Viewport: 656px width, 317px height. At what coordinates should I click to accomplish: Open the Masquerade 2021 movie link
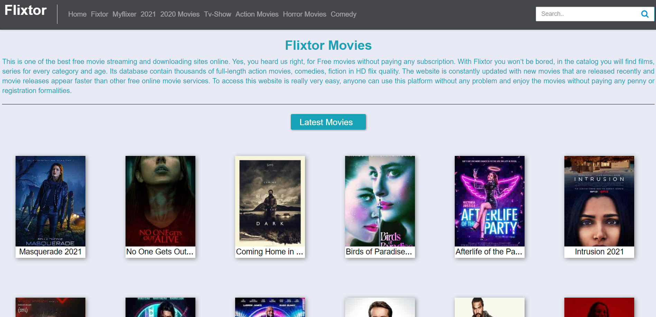click(50, 252)
